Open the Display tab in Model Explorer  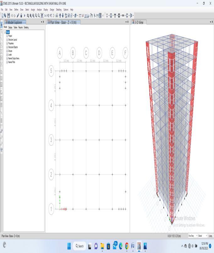tap(10, 27)
